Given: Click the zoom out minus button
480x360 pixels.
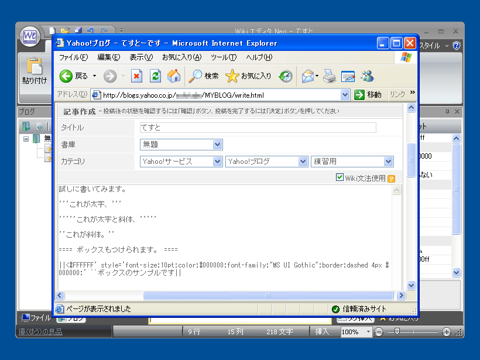Looking at the screenshot, I should point(379,332).
